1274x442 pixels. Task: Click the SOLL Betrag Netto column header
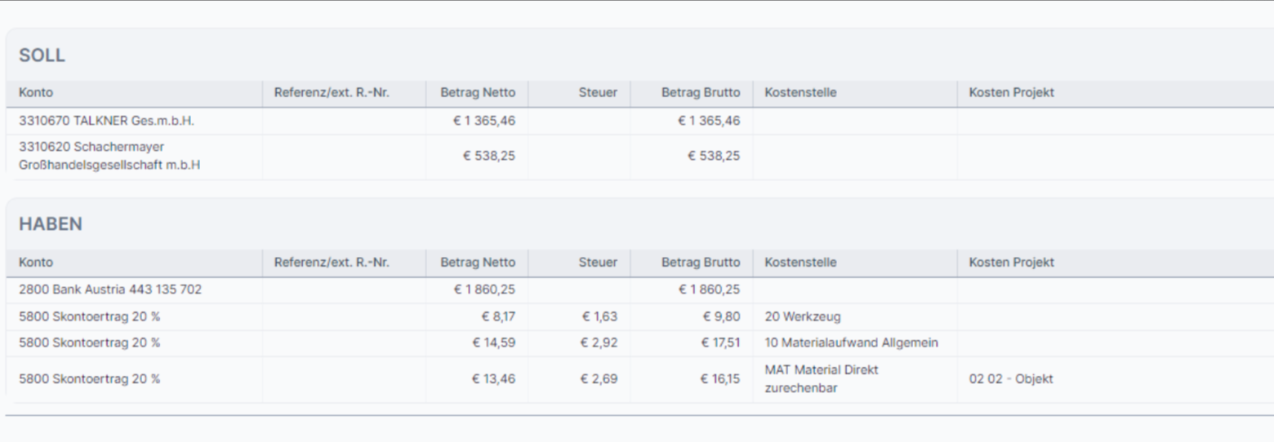tap(478, 93)
